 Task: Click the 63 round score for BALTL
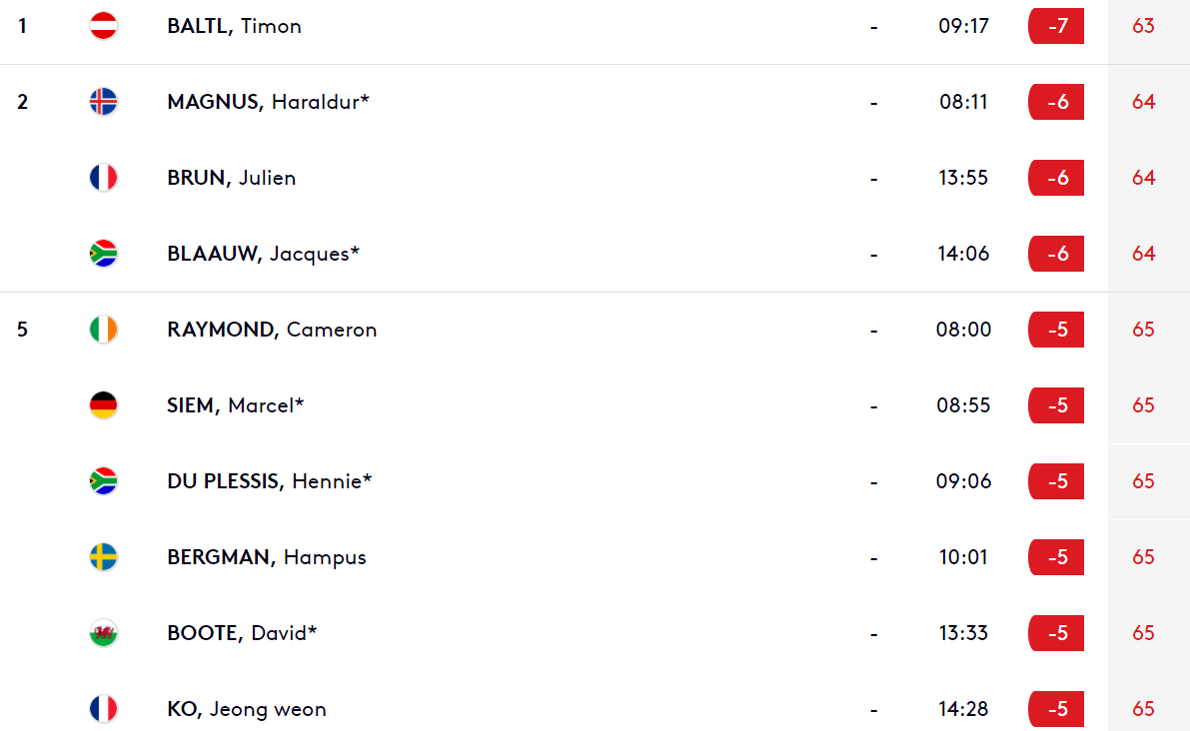1143,26
